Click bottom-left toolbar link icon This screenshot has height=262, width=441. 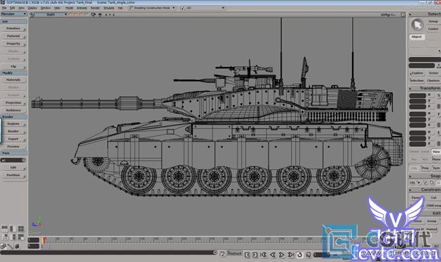(x=3, y=246)
